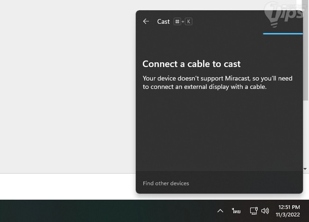The width and height of the screenshot is (309, 222).
Task: Click the Find other devices link
Action: (x=166, y=183)
